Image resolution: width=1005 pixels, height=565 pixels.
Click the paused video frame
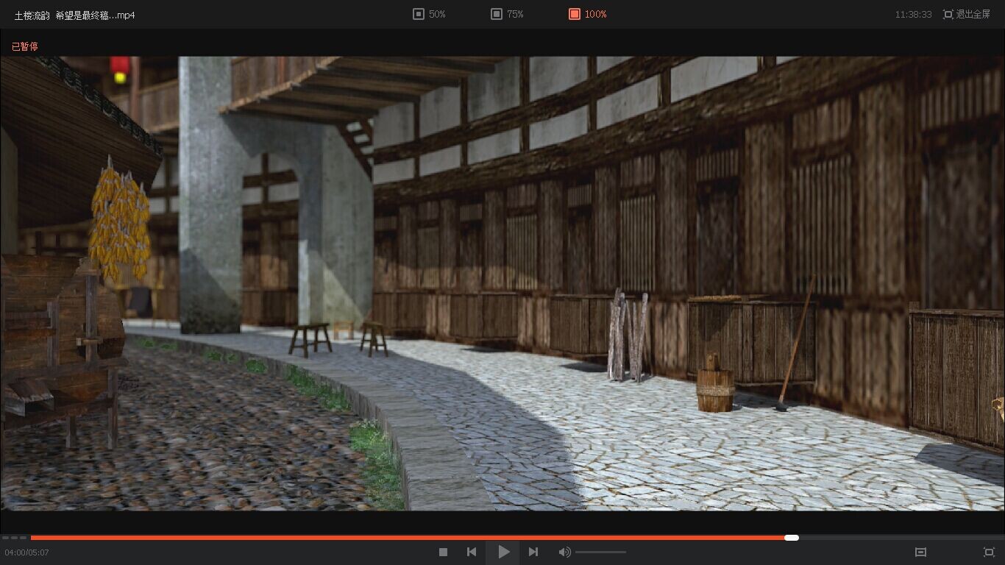(x=502, y=283)
